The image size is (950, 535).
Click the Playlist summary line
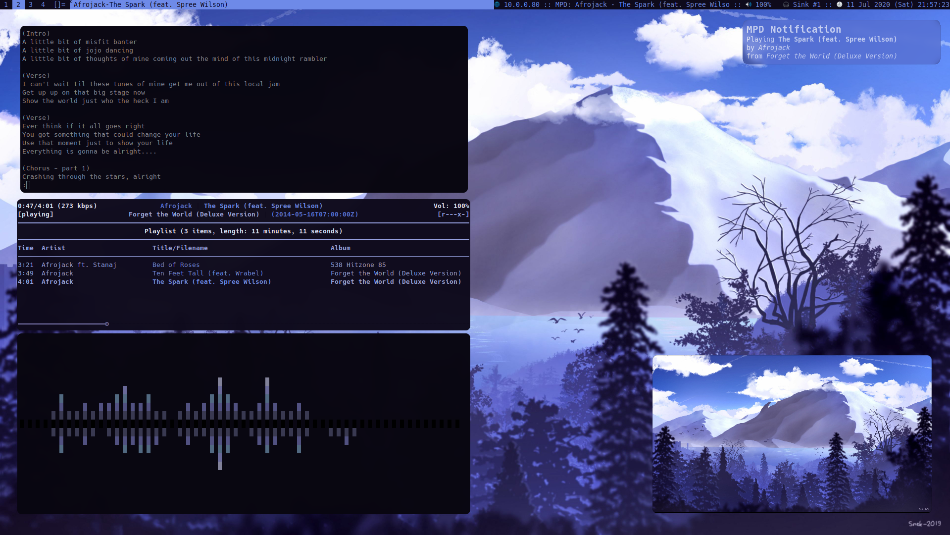pos(243,231)
